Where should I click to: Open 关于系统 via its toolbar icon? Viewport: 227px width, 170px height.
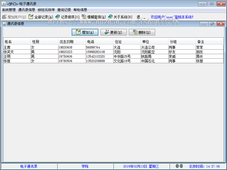click(110, 16)
